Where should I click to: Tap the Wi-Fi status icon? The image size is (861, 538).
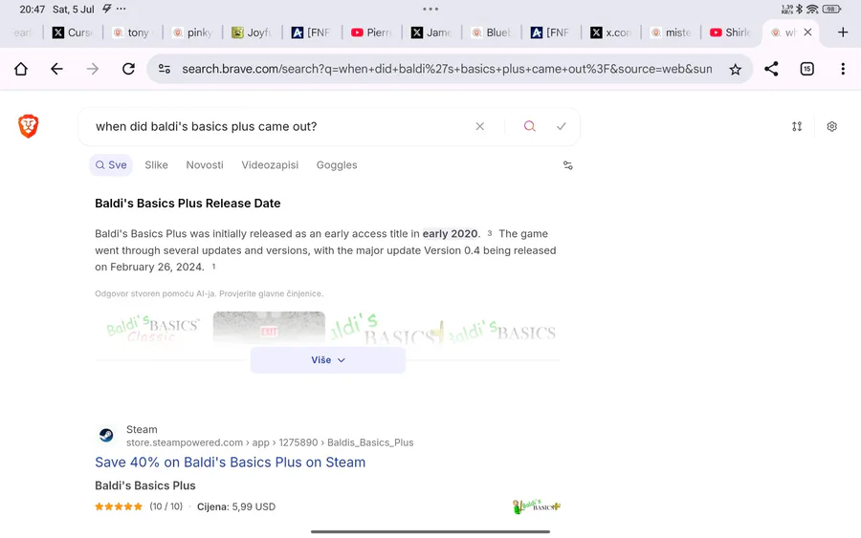(812, 9)
